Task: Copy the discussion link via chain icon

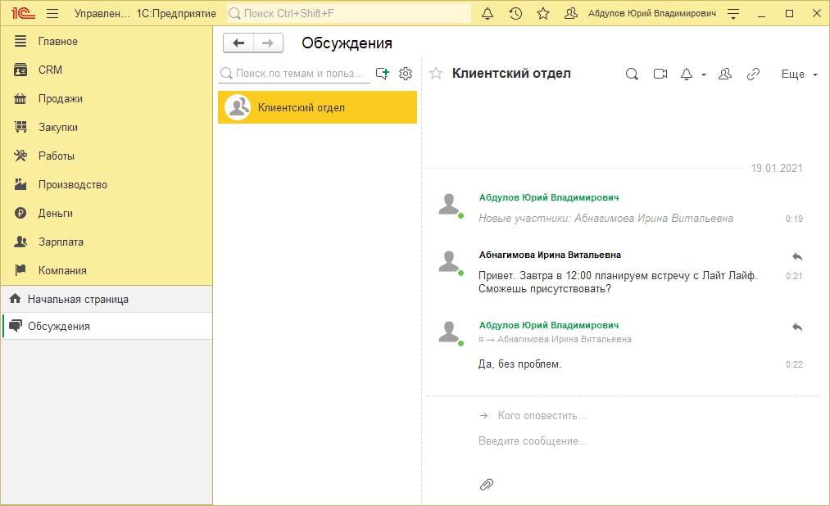Action: tap(753, 74)
